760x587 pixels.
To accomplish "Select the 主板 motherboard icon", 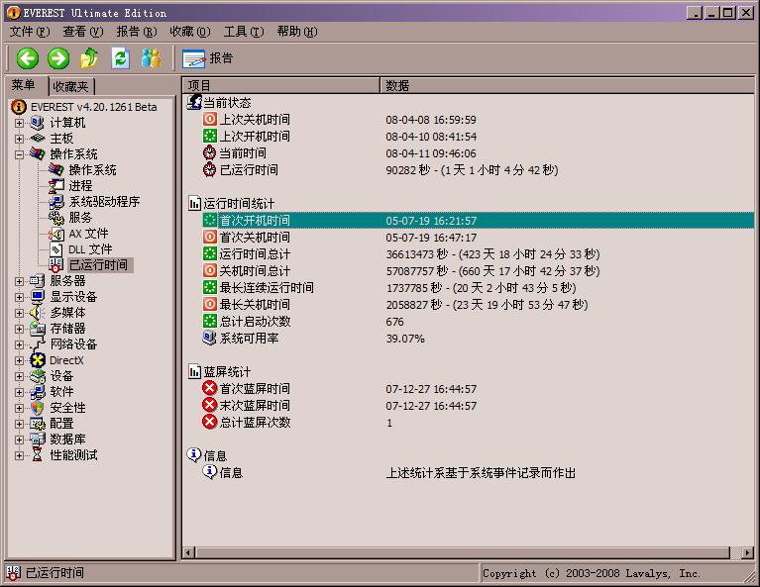I will tap(38, 139).
